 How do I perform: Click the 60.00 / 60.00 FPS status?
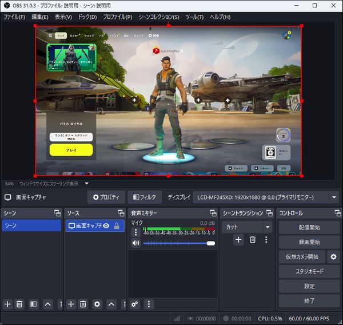(309, 319)
